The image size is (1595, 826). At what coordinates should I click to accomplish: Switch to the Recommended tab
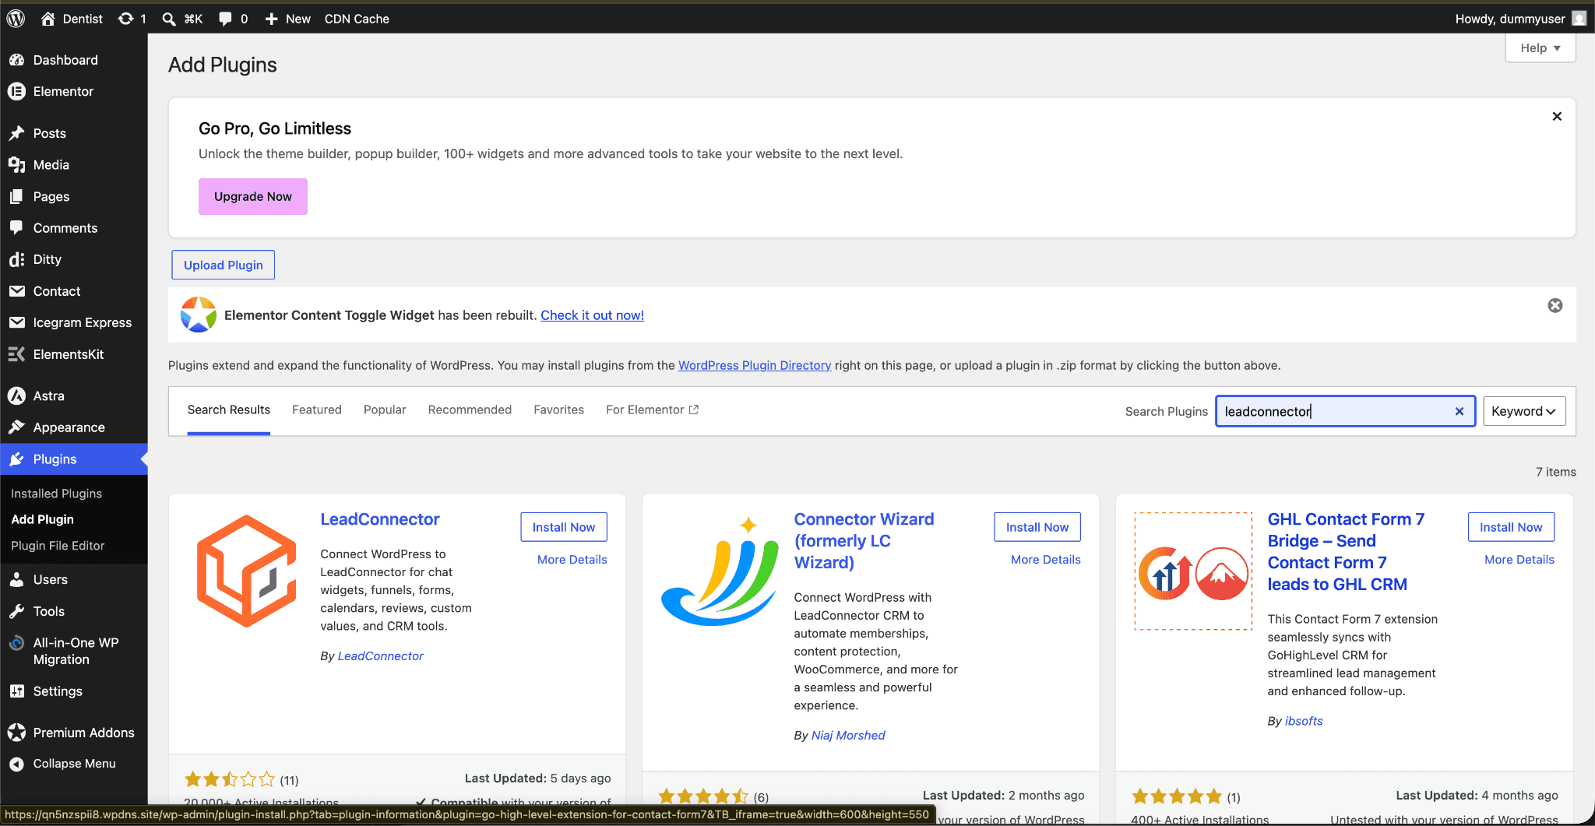[x=470, y=409]
